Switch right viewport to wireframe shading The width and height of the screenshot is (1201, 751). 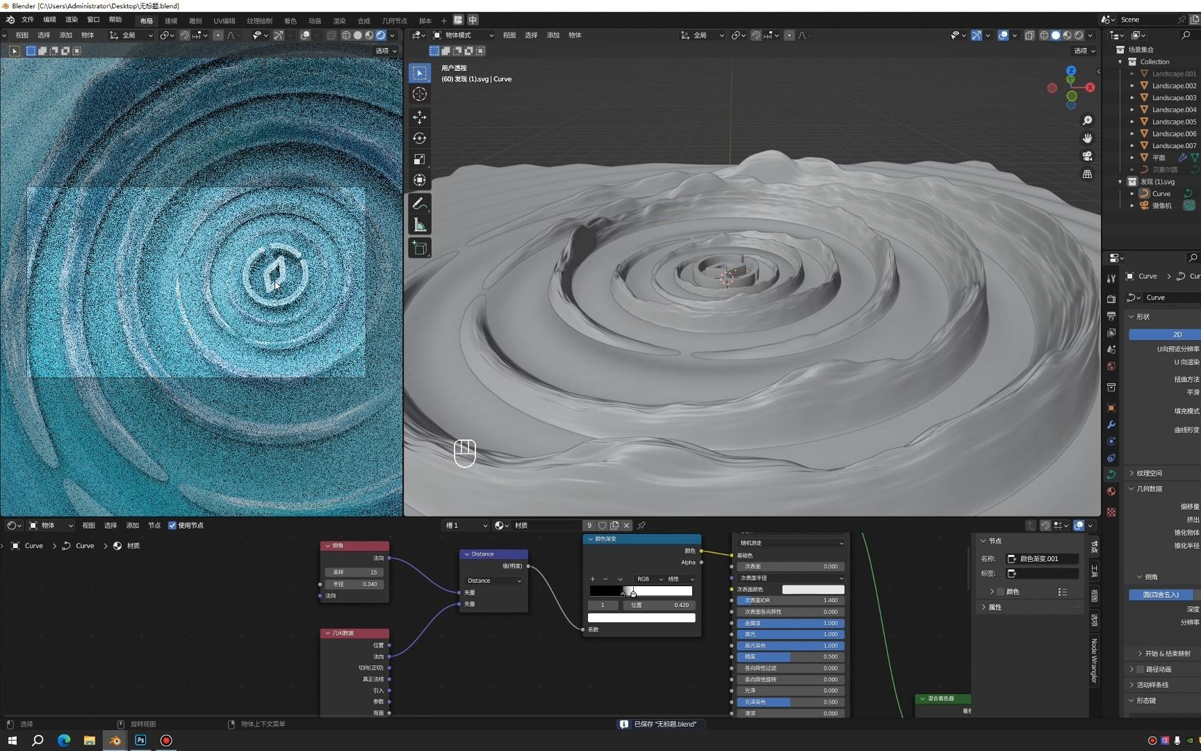tap(1044, 35)
